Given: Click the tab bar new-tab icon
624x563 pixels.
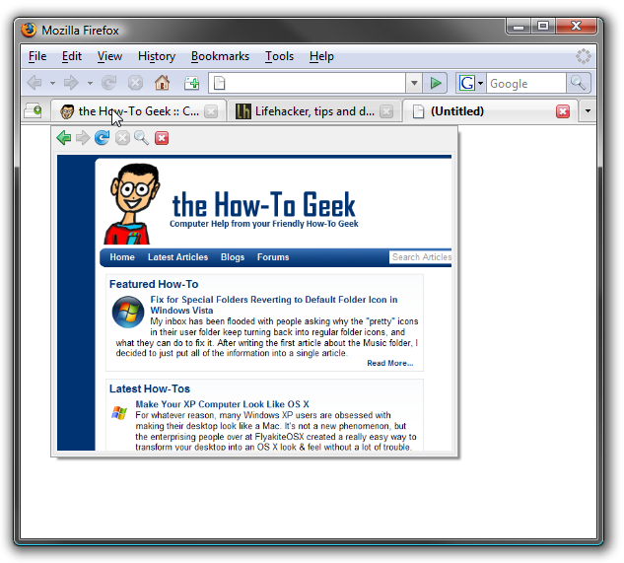Looking at the screenshot, I should tap(33, 110).
